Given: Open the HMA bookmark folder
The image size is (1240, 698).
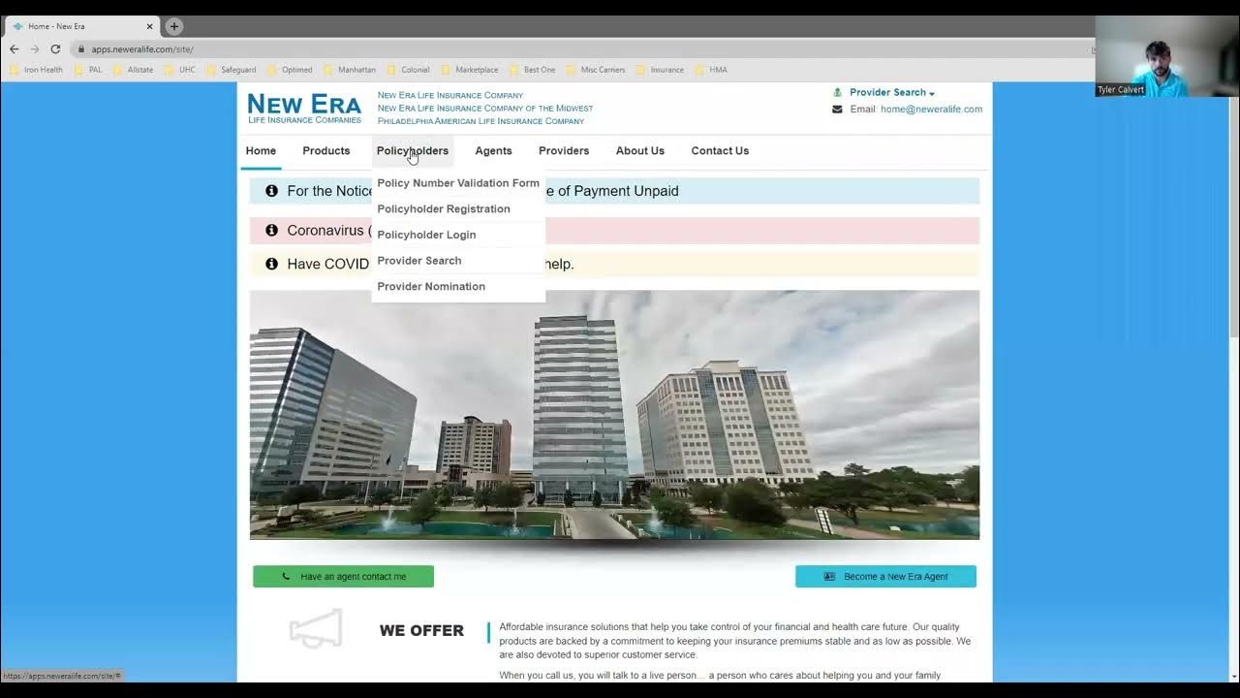Looking at the screenshot, I should pyautogui.click(x=711, y=70).
